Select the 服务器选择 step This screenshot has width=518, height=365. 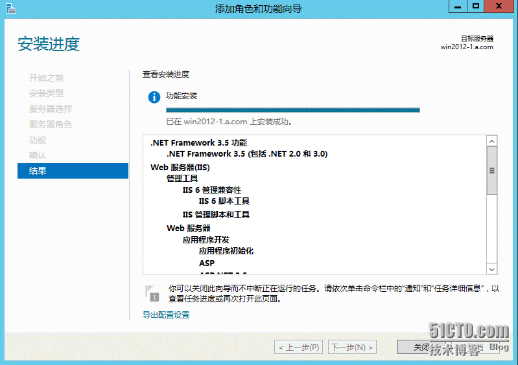51,109
